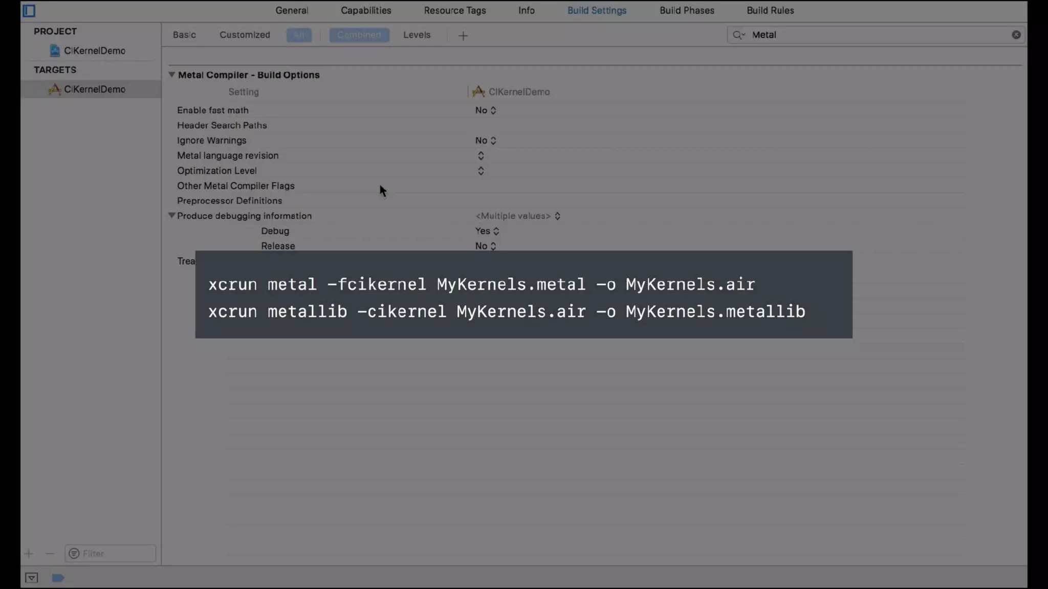Click the blue breakpoint tag icon
1048x589 pixels.
(x=58, y=578)
